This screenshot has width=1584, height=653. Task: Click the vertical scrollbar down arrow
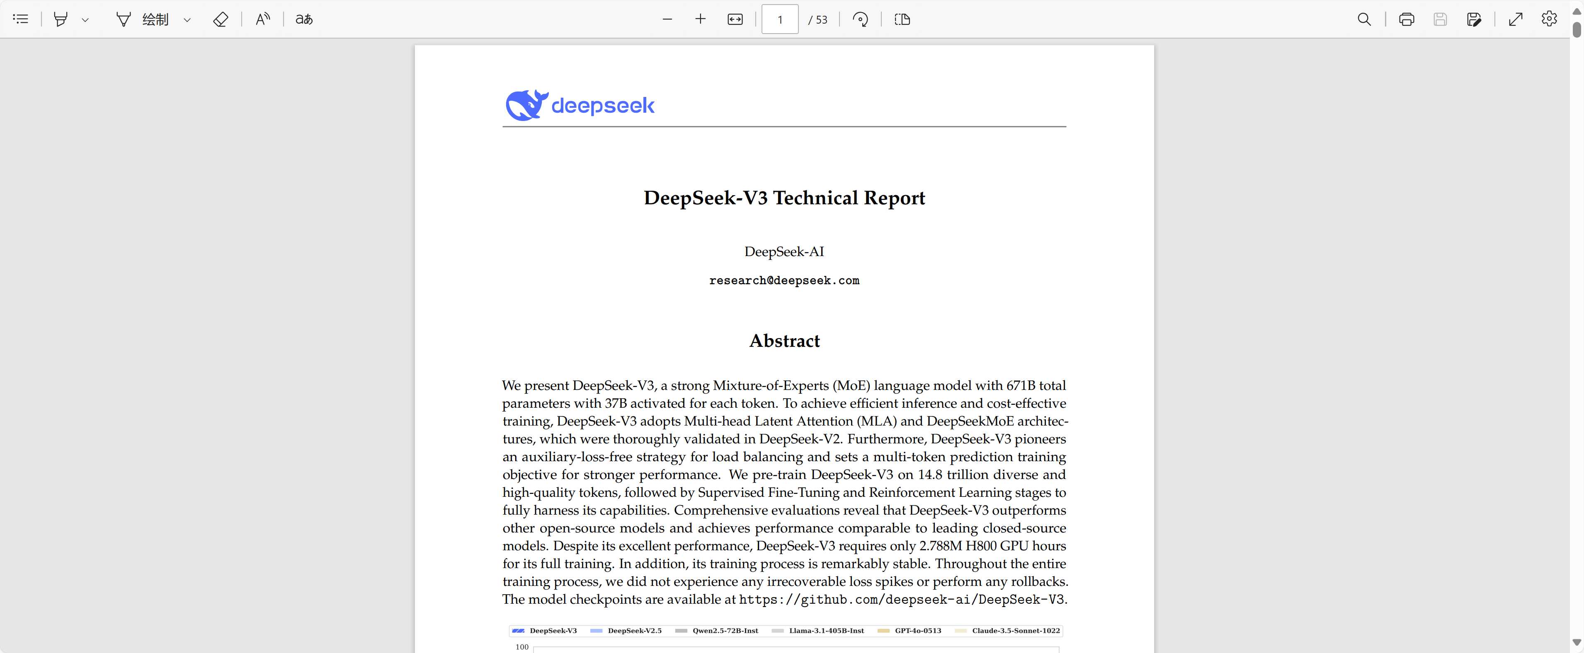1577,643
